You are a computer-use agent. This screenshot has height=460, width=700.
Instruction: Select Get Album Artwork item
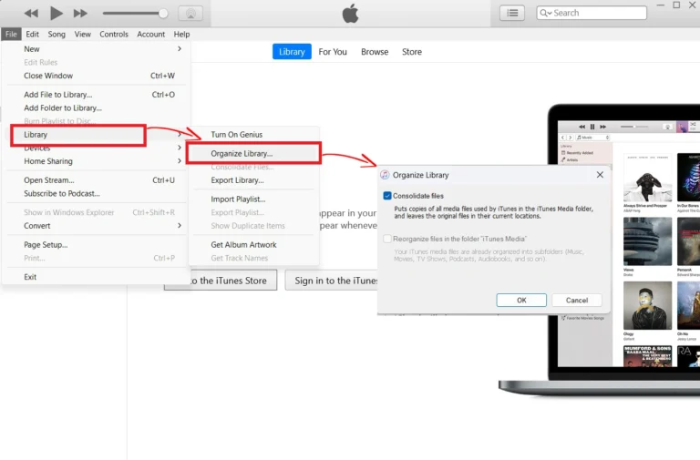point(253,245)
